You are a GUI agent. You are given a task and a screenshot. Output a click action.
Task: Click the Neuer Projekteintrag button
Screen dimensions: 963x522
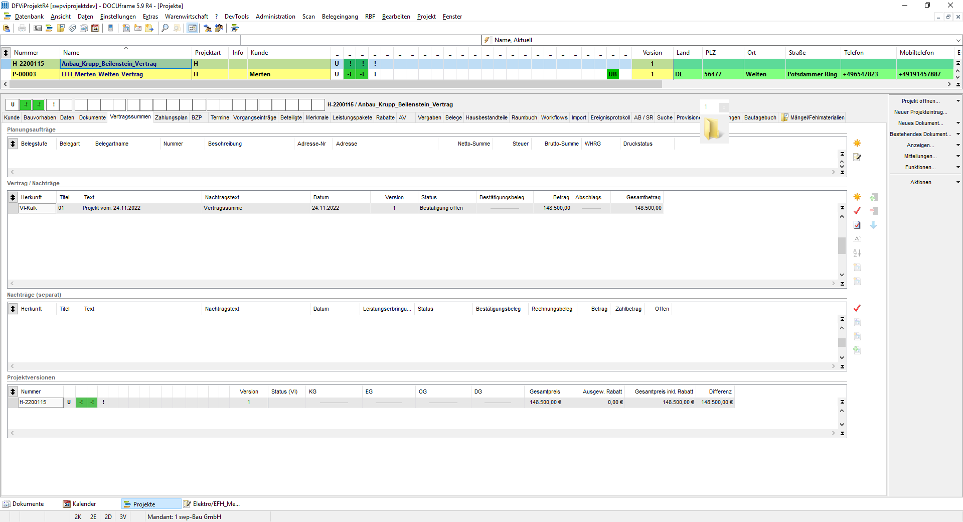pyautogui.click(x=920, y=112)
